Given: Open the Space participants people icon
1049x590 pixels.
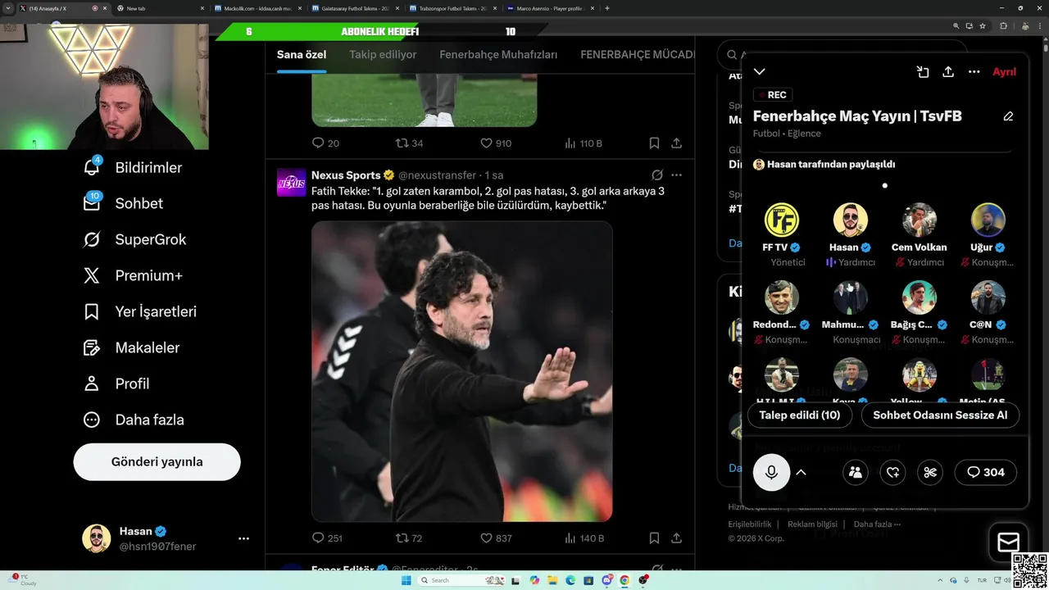Looking at the screenshot, I should pos(855,472).
